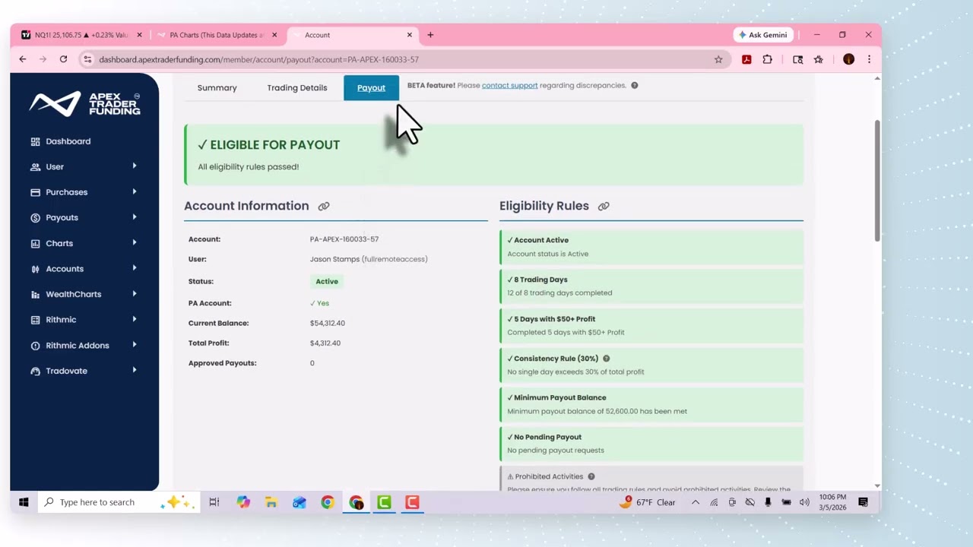Click help icon after BETA feature notice
The width and height of the screenshot is (973, 547).
tap(635, 85)
